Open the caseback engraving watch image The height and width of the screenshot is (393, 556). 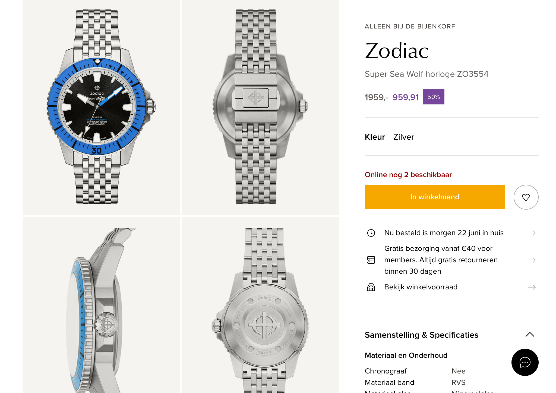coord(260,305)
